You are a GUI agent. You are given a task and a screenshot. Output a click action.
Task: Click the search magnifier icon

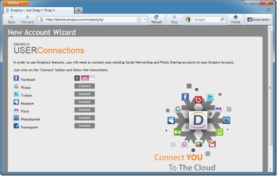pos(222,19)
